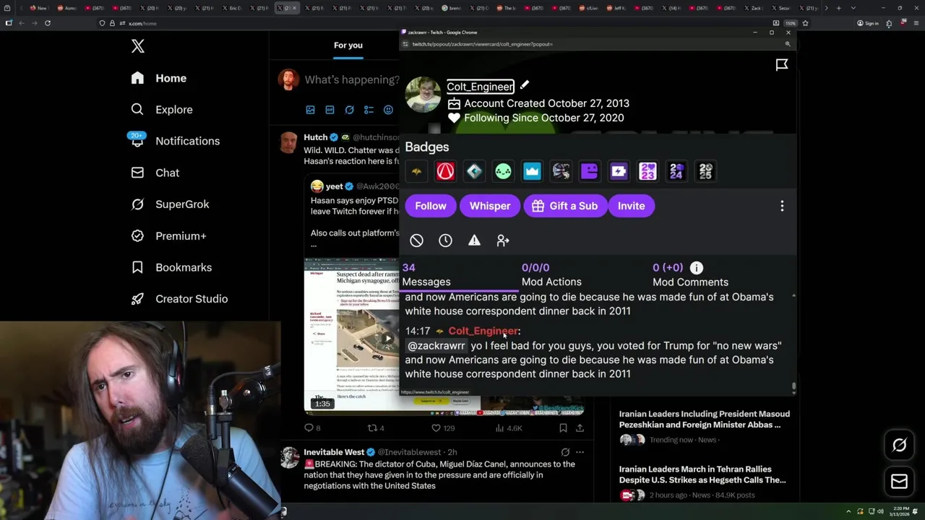Click the Gift a Sub button
The image size is (925, 520).
(565, 206)
